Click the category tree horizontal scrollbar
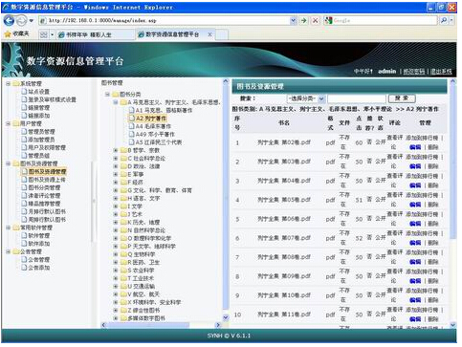Image resolution: width=462 pixels, height=347 pixels. (x=161, y=325)
